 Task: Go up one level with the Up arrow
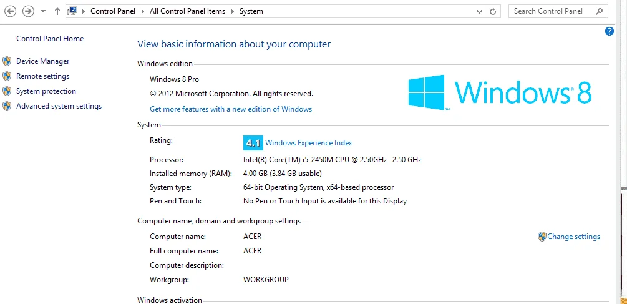point(57,11)
